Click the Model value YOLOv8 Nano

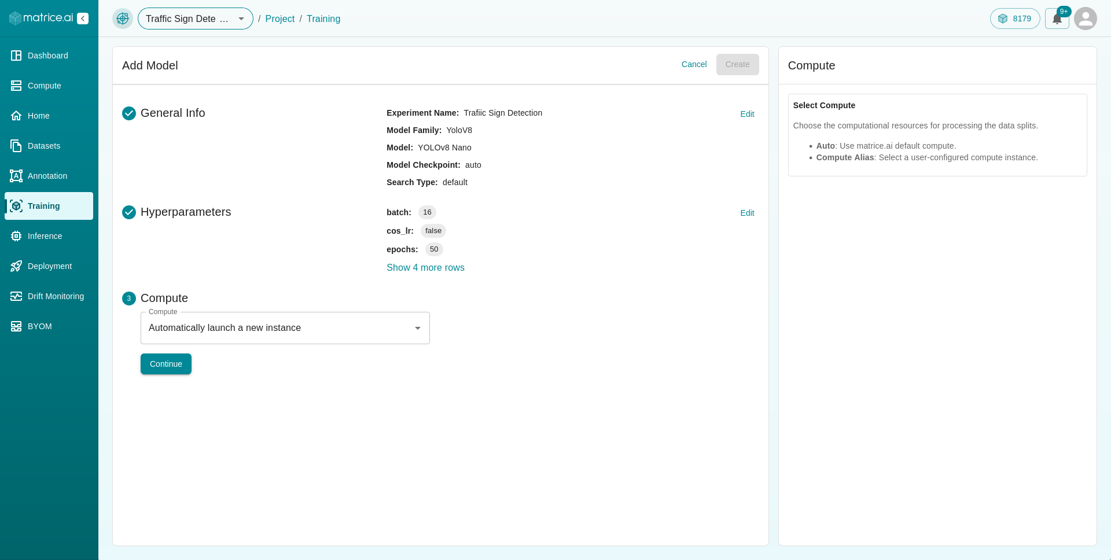pyautogui.click(x=444, y=148)
